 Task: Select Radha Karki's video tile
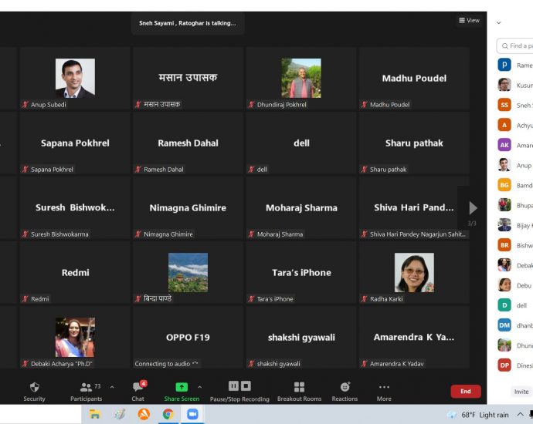[414, 272]
